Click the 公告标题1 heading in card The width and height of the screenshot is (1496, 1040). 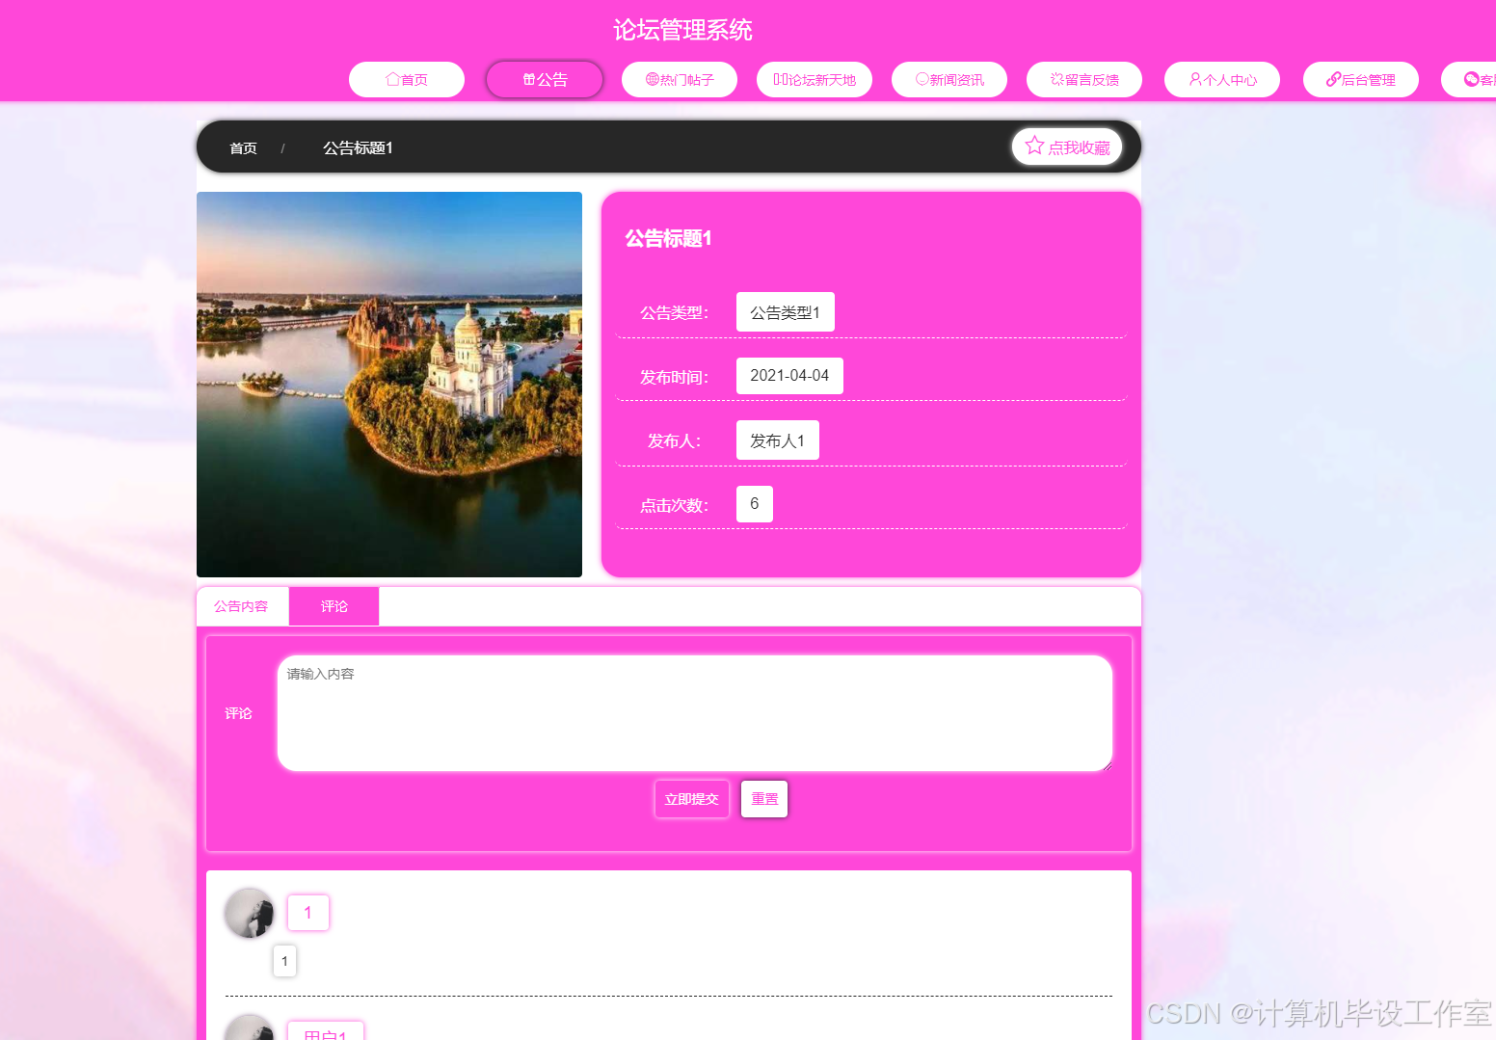[x=668, y=238]
